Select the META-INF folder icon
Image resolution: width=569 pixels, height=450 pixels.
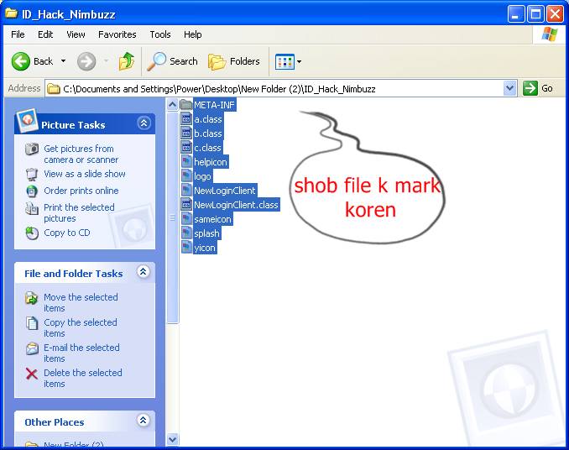click(x=186, y=105)
